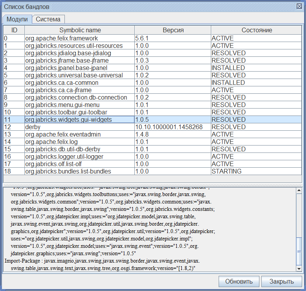Click version 10.10.1000001.1458268 cell
The image size is (306, 291).
coord(173,127)
